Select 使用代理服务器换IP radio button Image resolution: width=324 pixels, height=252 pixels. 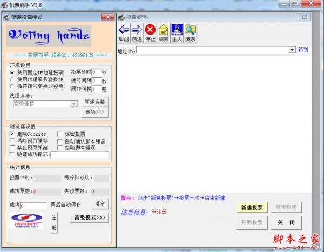point(12,79)
